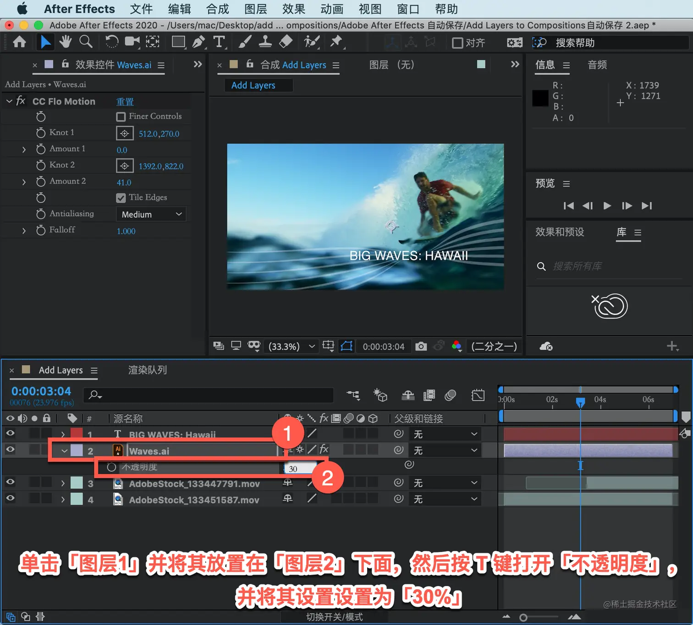Switch to the 效果和预设 tab
This screenshot has width=693, height=625.
tap(560, 232)
